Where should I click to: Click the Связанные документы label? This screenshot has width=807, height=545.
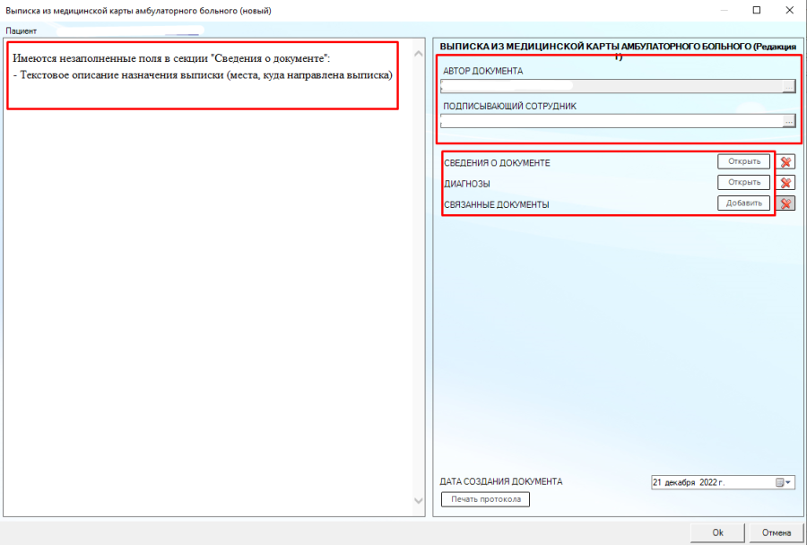click(x=496, y=204)
